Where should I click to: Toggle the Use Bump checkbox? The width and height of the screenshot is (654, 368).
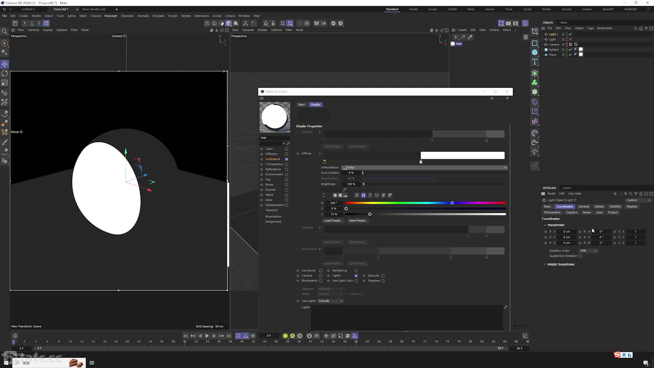coord(321,271)
